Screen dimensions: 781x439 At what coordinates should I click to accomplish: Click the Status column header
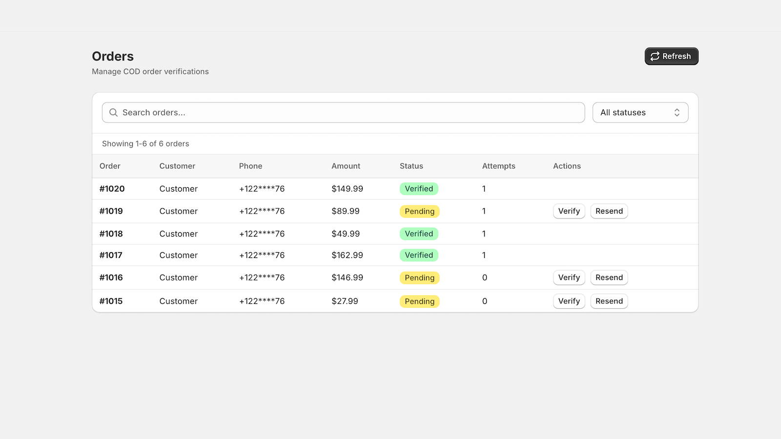(411, 166)
